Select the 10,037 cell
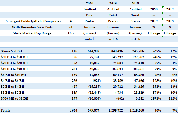Screen dimensions: 178x113 94,63
